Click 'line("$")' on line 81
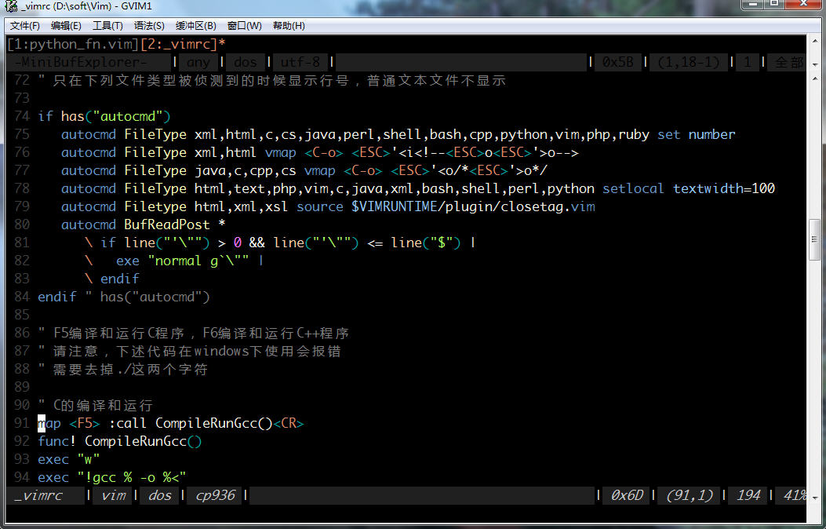 pyautogui.click(x=426, y=243)
